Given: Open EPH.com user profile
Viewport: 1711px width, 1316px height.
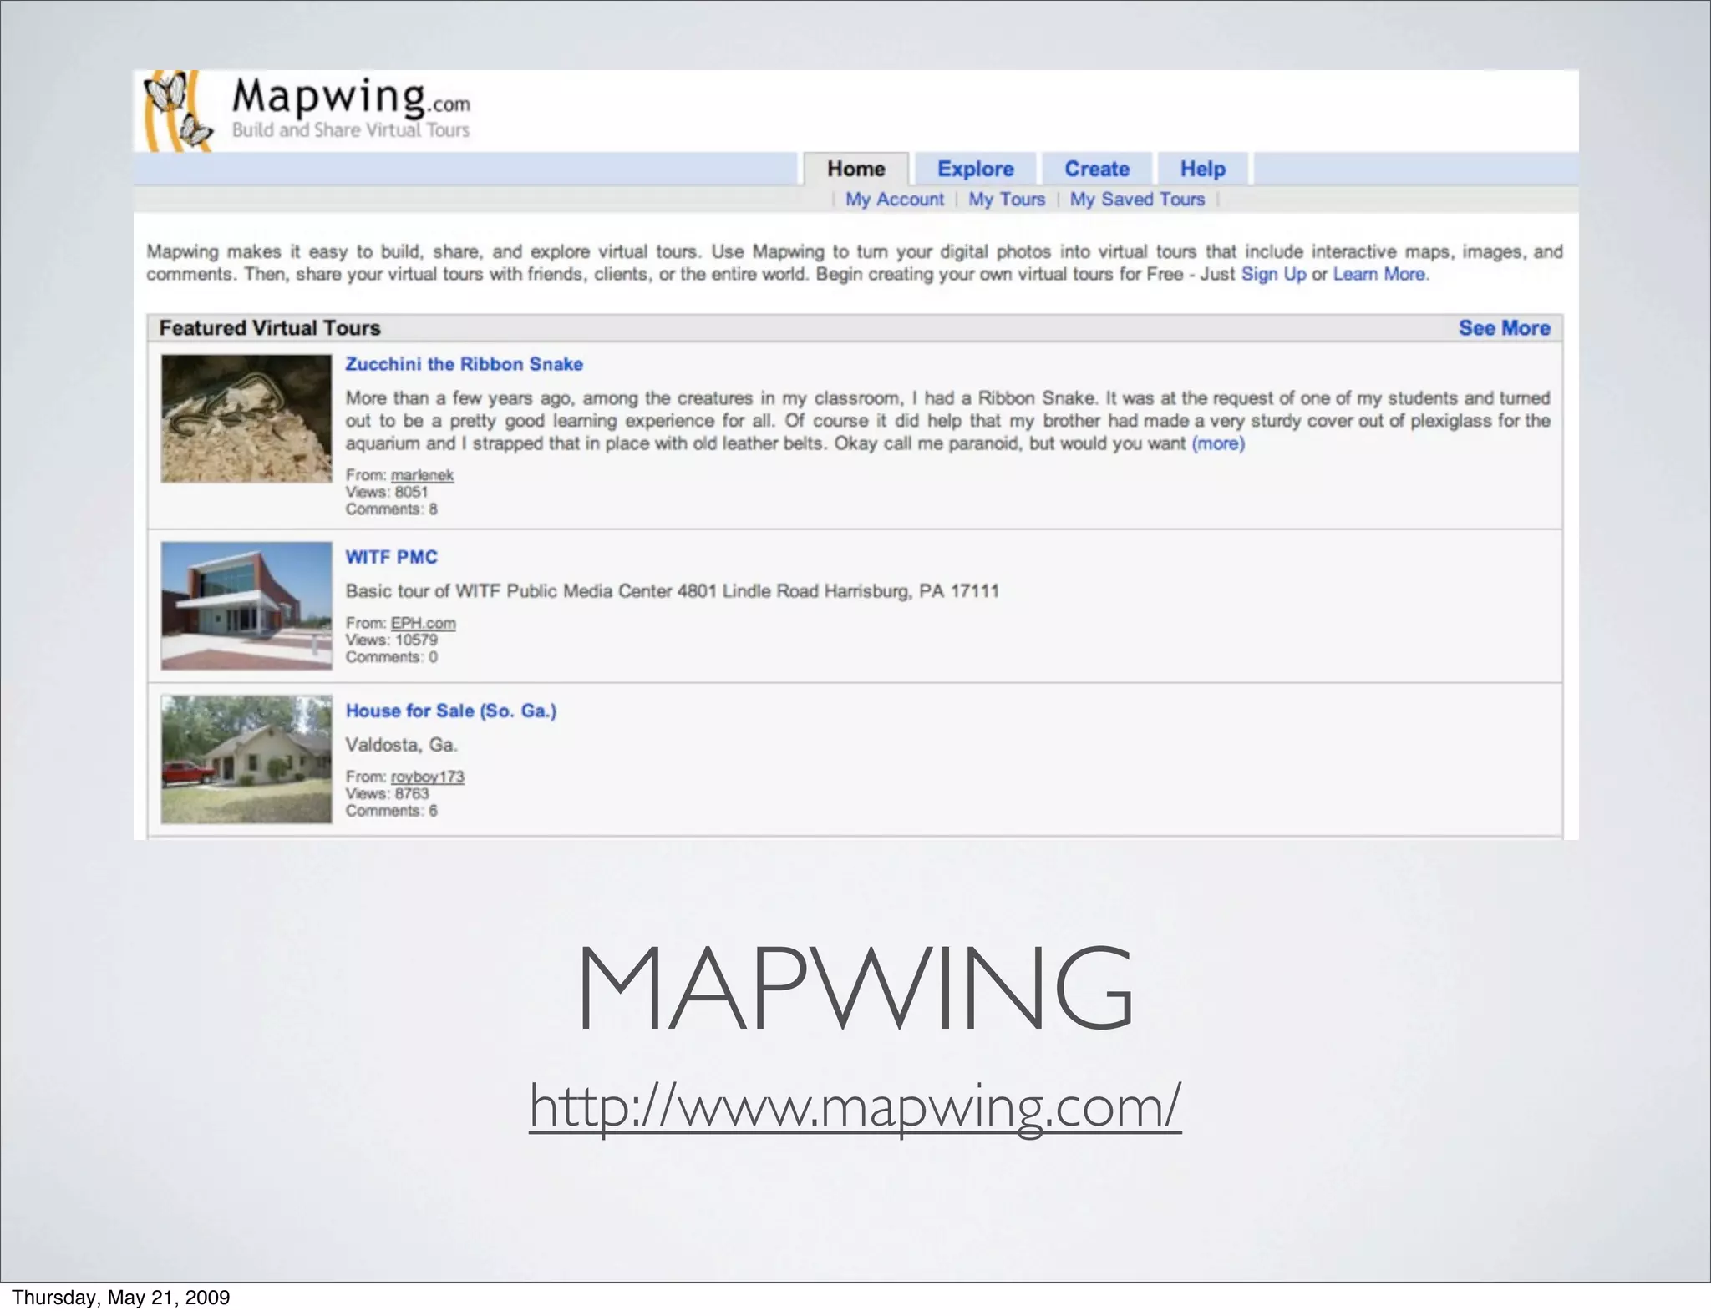Looking at the screenshot, I should (x=423, y=623).
